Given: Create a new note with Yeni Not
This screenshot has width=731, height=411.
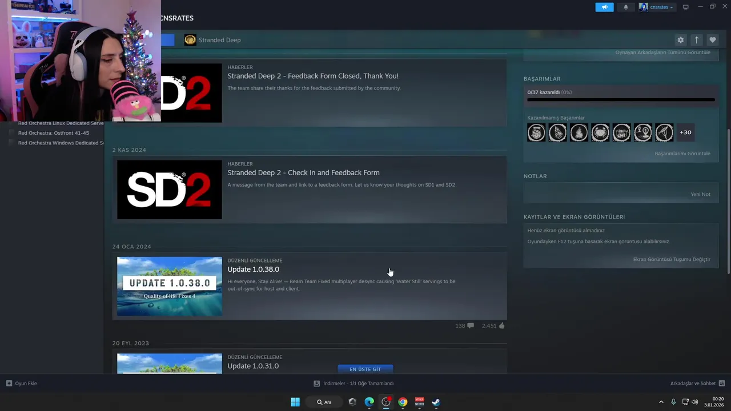Looking at the screenshot, I should pyautogui.click(x=701, y=194).
